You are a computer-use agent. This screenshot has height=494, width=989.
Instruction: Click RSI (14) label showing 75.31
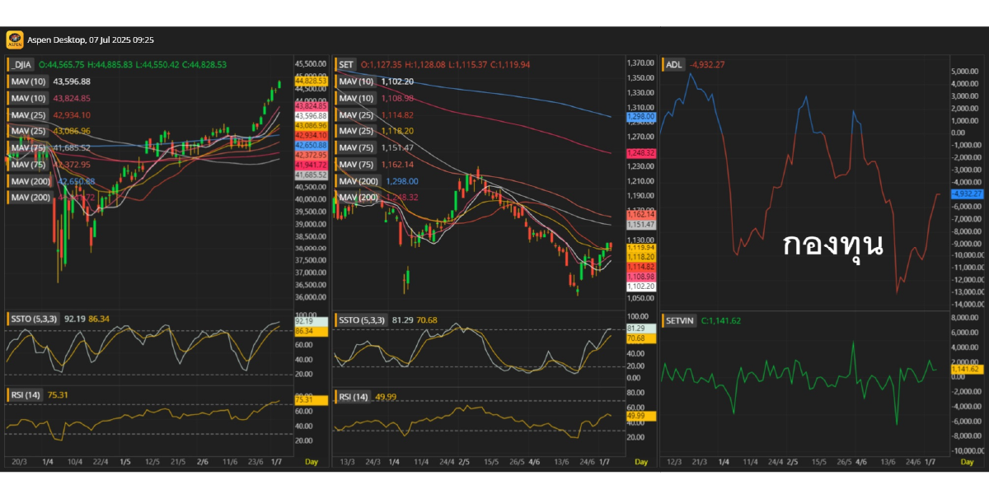point(26,395)
